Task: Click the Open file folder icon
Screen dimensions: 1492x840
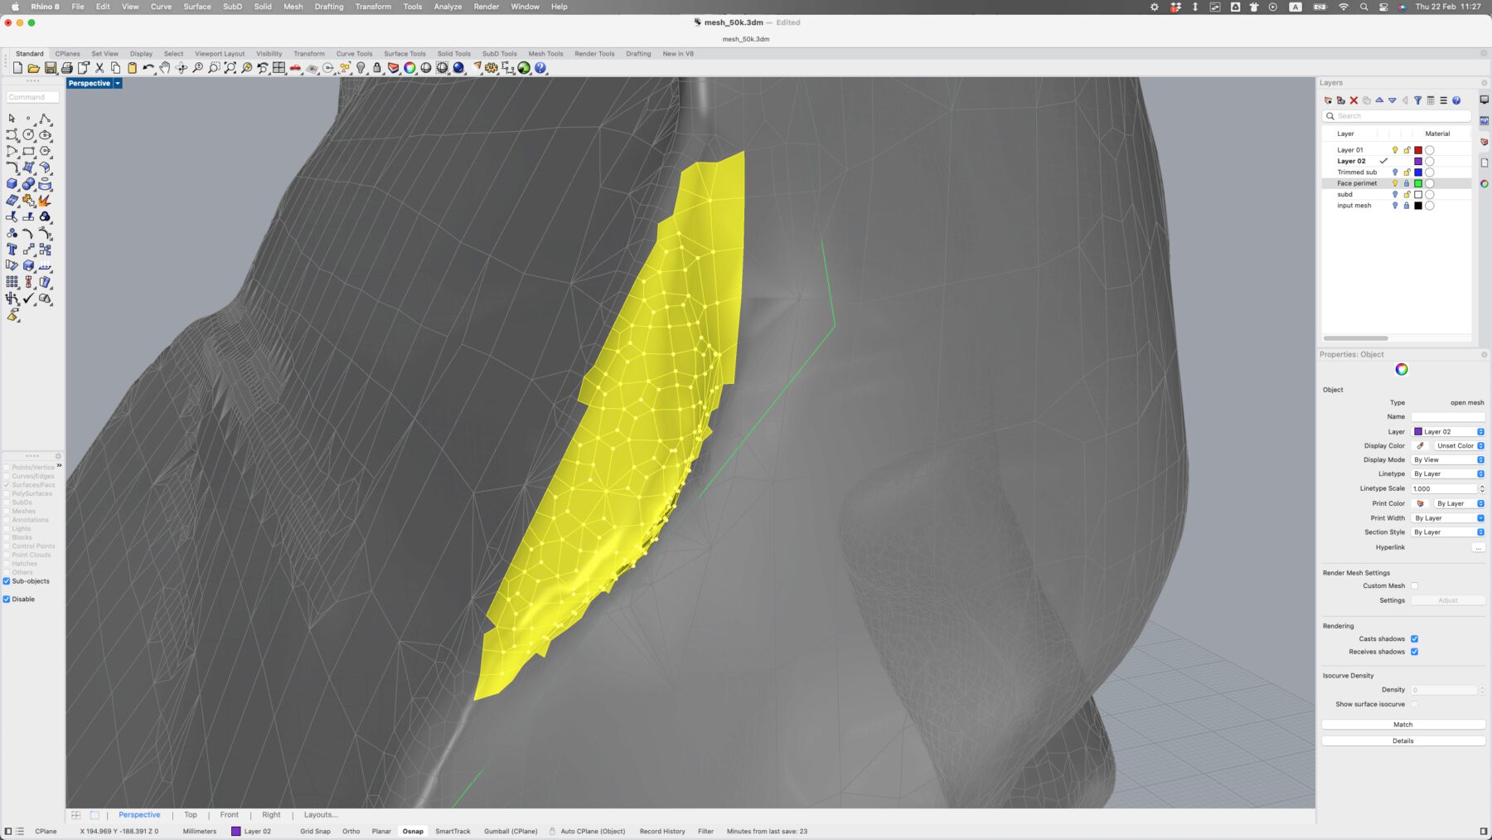Action: pyautogui.click(x=34, y=68)
